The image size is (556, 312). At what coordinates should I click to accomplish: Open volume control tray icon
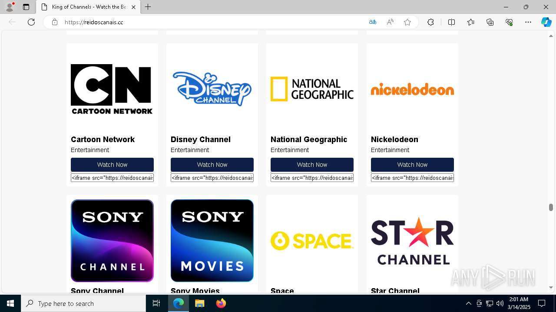coord(500,303)
